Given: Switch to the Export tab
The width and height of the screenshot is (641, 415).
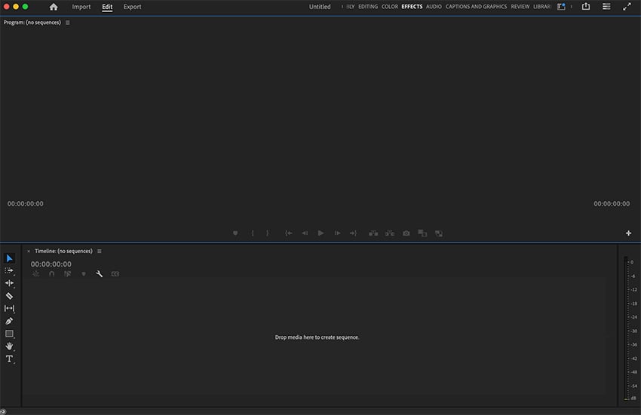Looking at the screenshot, I should 133,7.
